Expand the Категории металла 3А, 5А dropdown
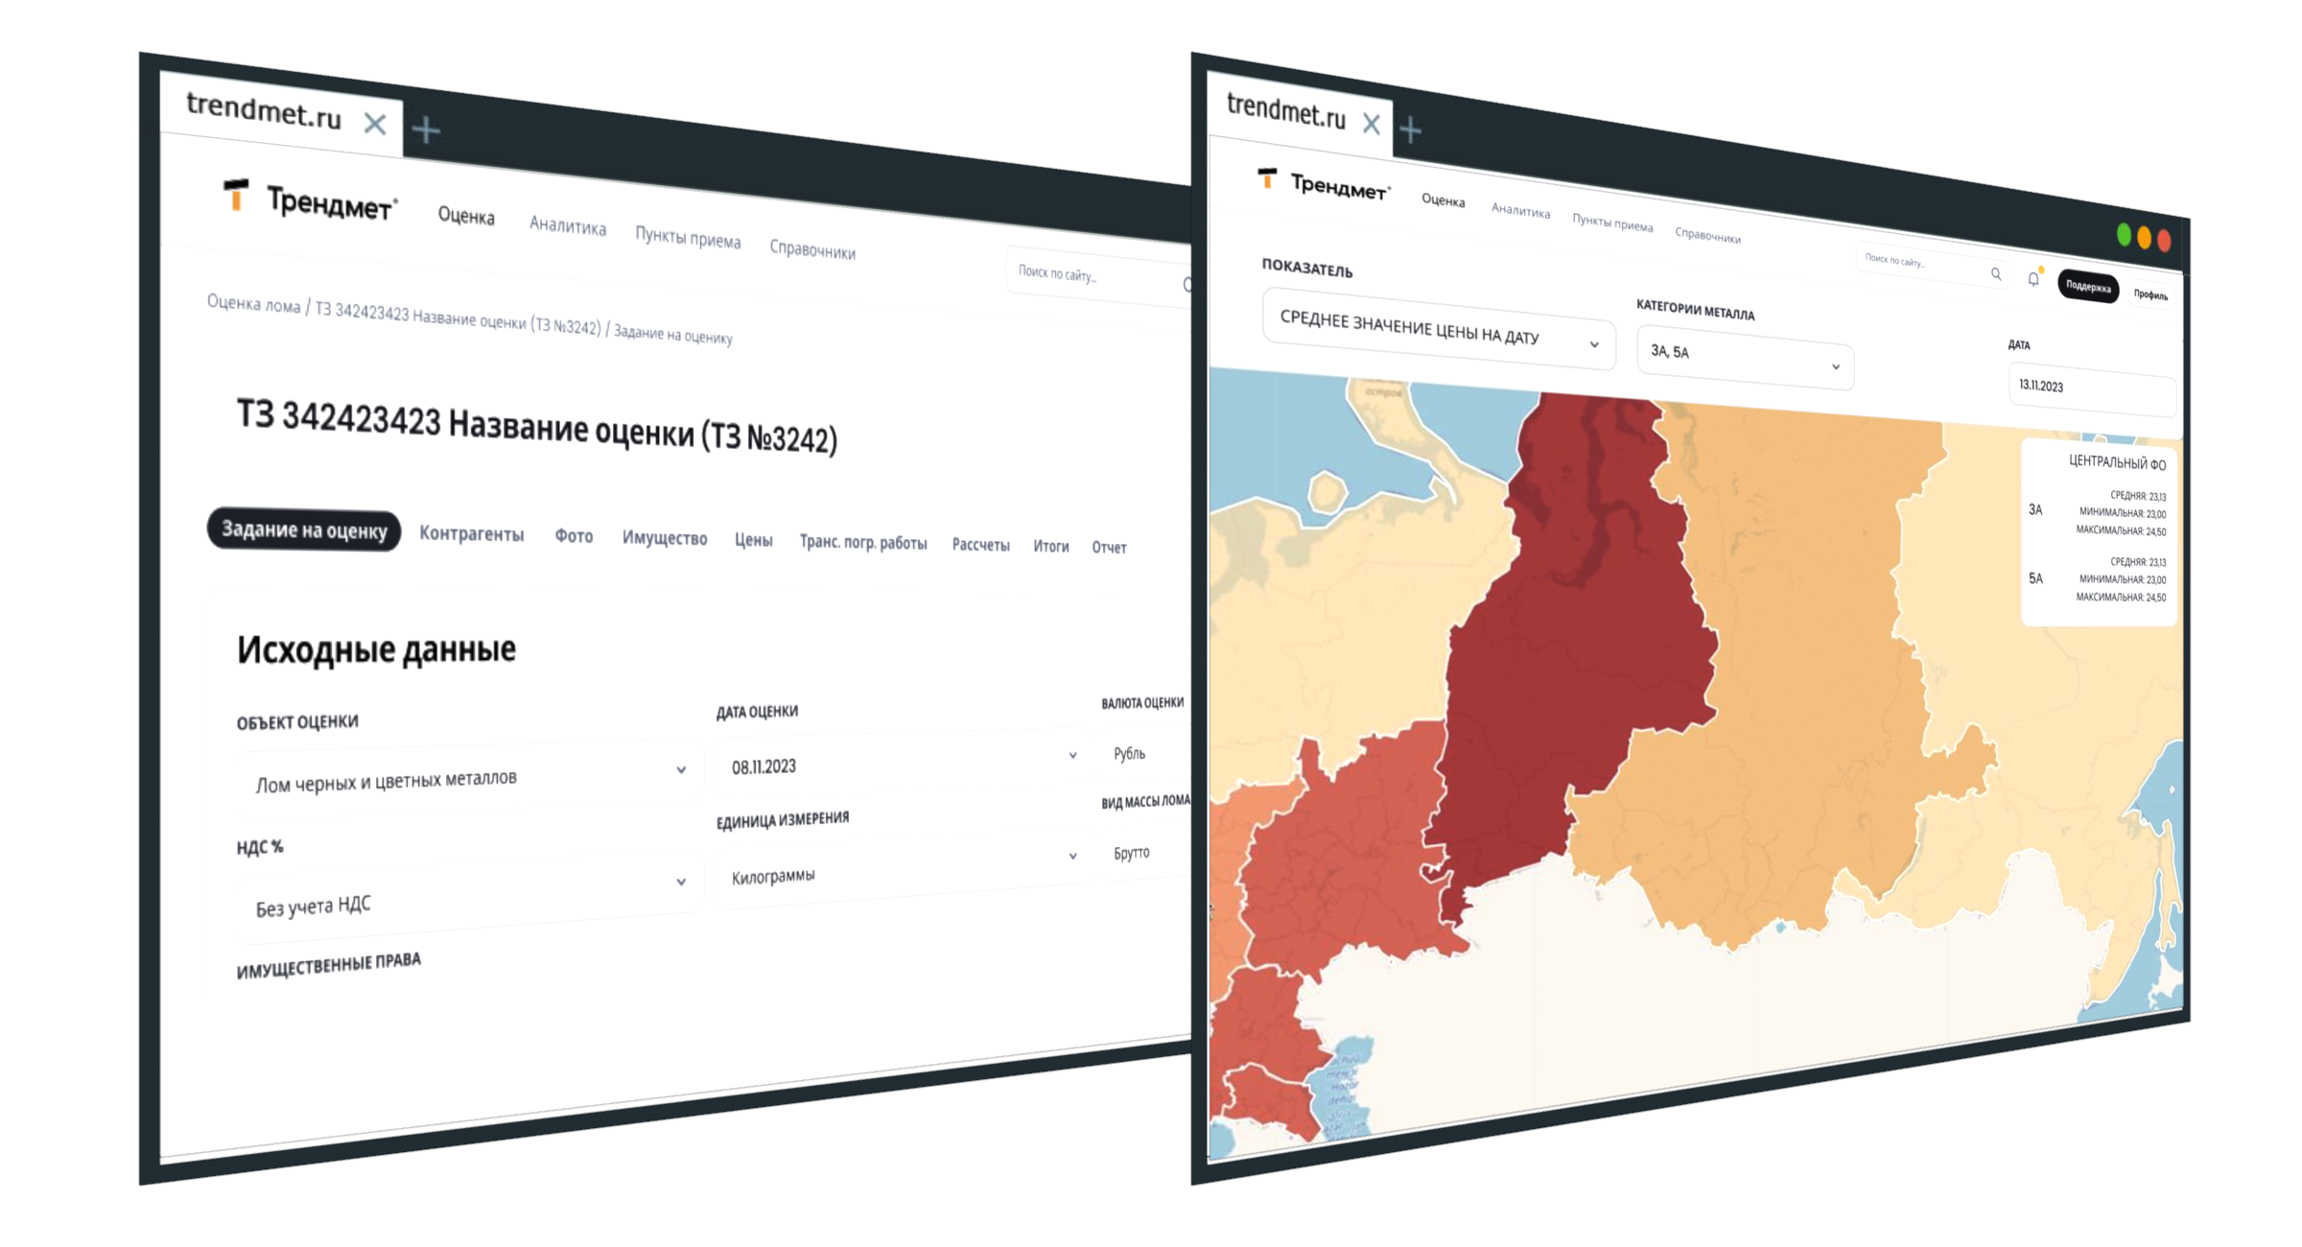This screenshot has width=2302, height=1247. click(x=1744, y=358)
